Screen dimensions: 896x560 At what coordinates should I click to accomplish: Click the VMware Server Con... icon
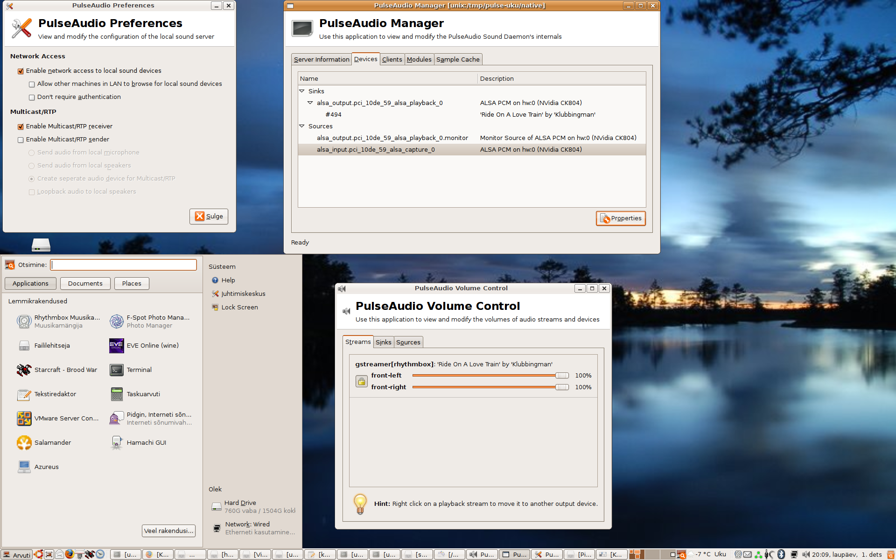pos(23,417)
